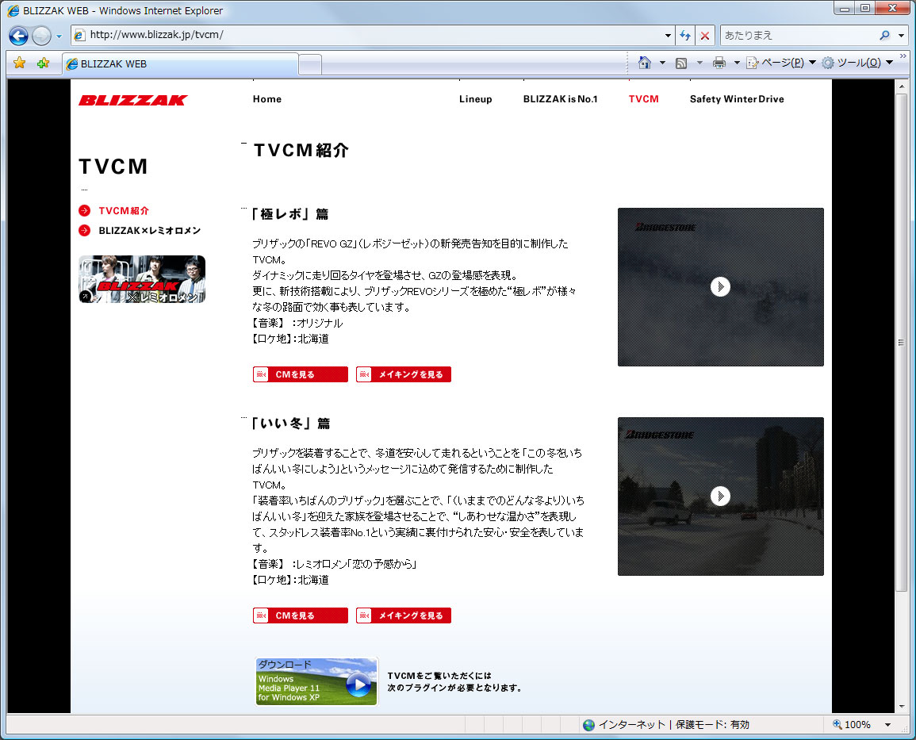Click the Add to Favorites icon
The image size is (916, 740).
tap(43, 63)
